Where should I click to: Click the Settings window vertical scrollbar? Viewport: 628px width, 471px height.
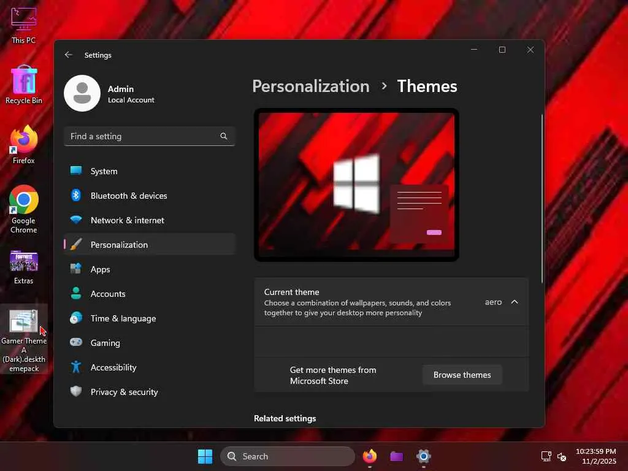(x=542, y=199)
